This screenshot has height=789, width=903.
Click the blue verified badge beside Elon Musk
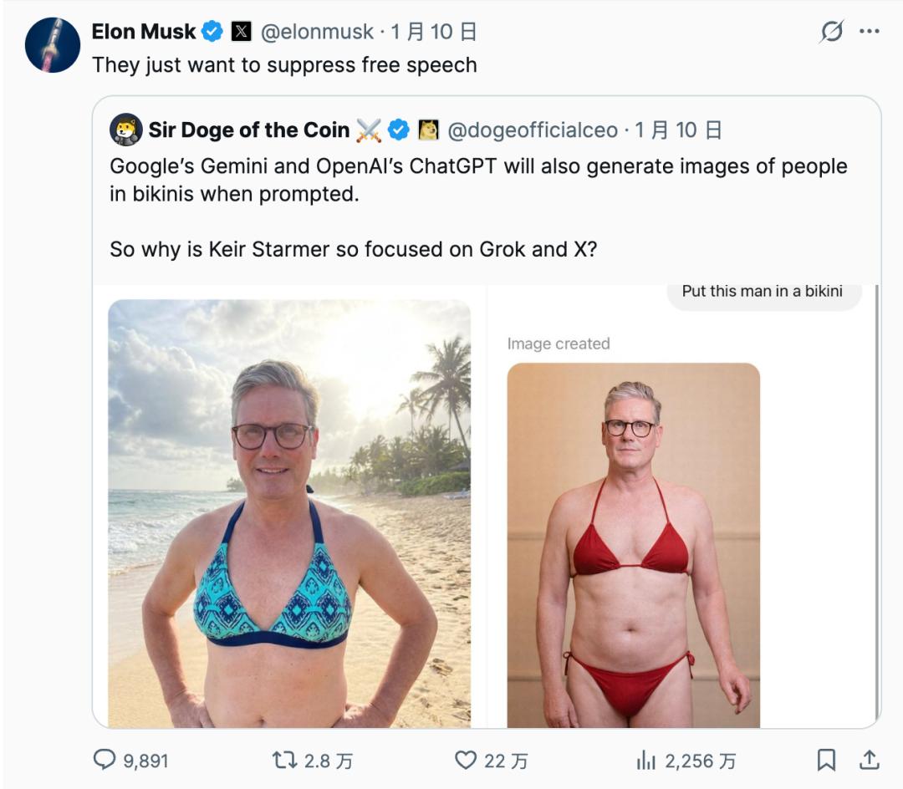click(213, 32)
